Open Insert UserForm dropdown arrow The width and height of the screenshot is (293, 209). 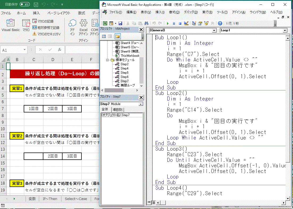[x=115, y=23]
